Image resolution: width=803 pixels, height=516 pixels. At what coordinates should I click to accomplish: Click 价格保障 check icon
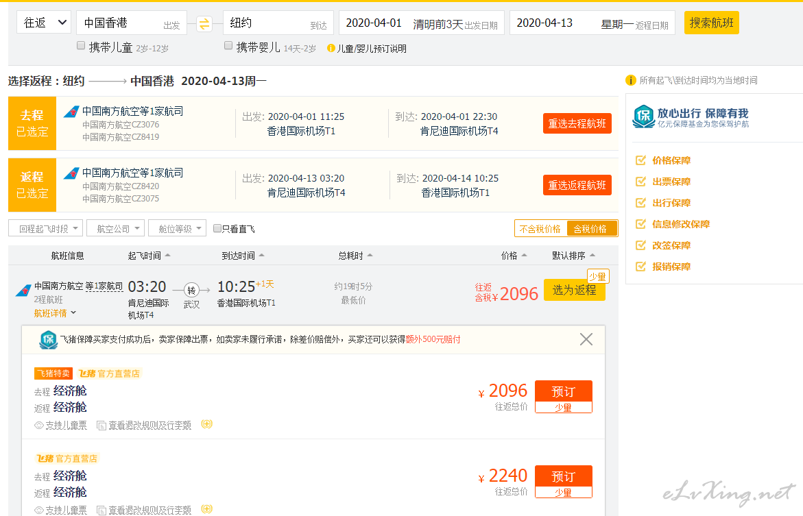640,161
